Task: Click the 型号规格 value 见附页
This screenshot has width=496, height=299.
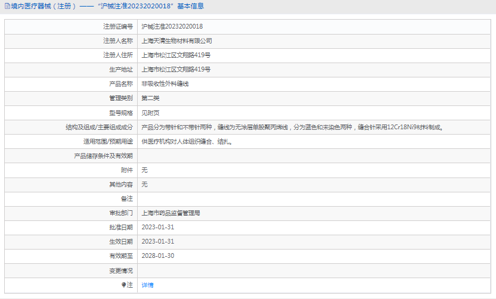Action: (150, 113)
